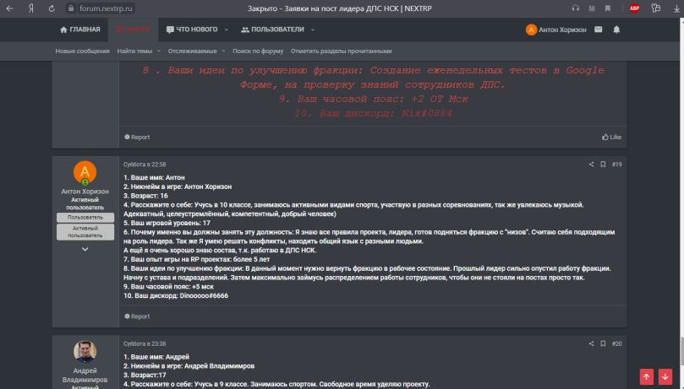Click the lock icon in the address bar
Image resolution: width=684 pixels, height=389 pixels.
click(x=71, y=8)
